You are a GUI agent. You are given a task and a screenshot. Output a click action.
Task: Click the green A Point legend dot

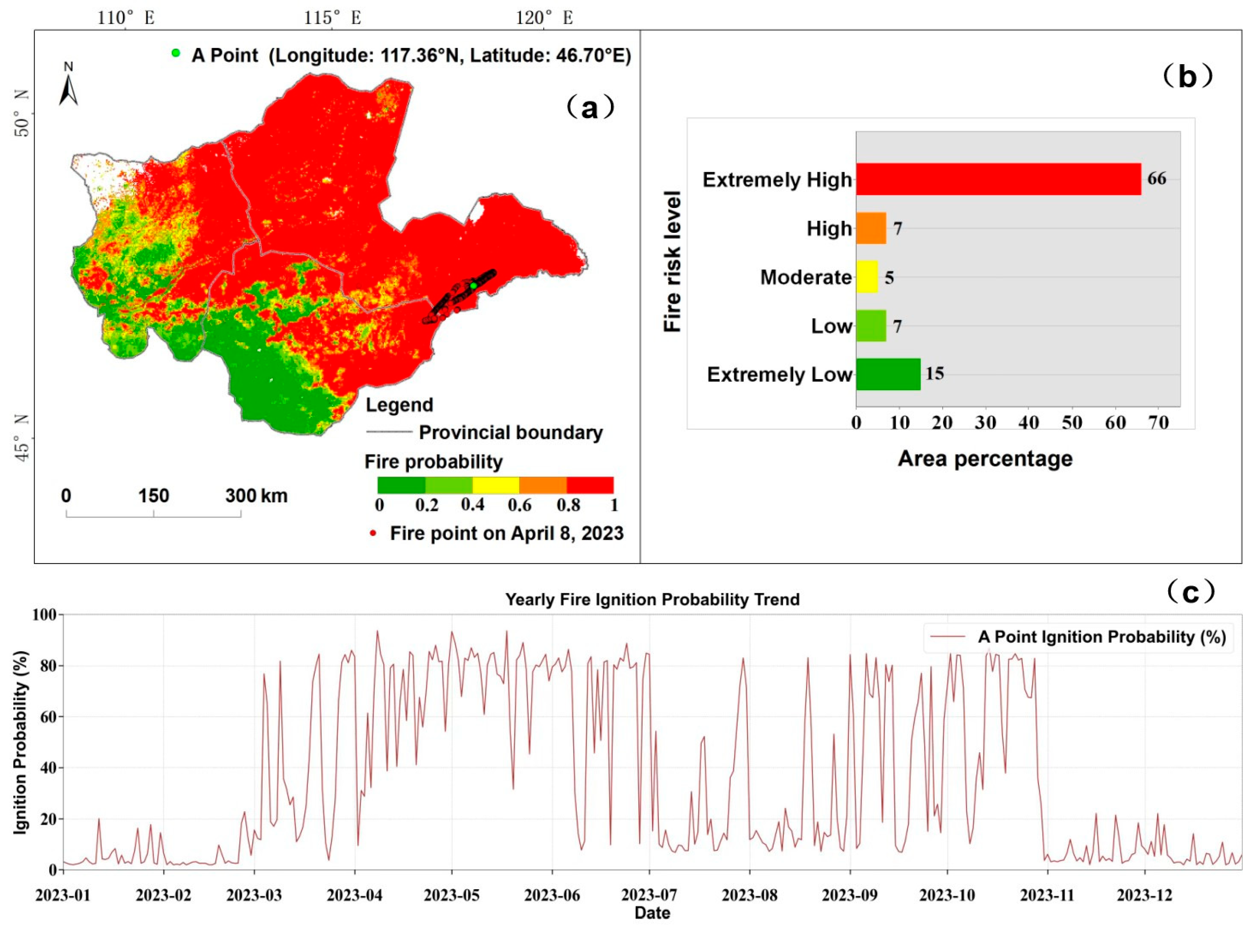[x=176, y=53]
